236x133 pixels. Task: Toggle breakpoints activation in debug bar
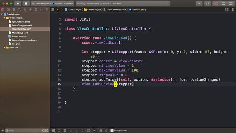point(59,130)
